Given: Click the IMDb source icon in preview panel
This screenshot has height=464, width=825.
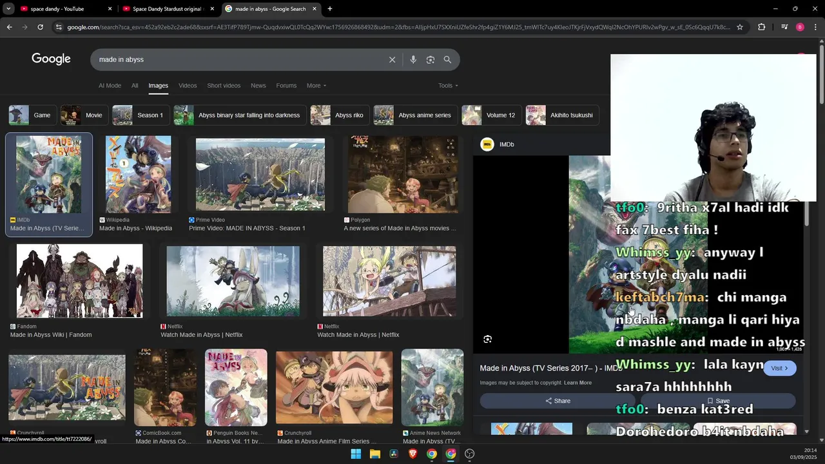Looking at the screenshot, I should click(487, 144).
